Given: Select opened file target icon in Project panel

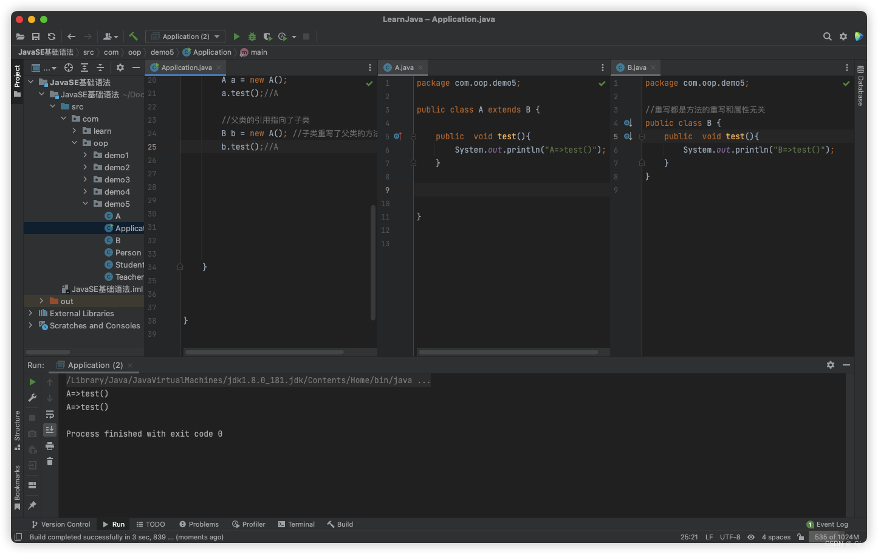Looking at the screenshot, I should tap(69, 68).
